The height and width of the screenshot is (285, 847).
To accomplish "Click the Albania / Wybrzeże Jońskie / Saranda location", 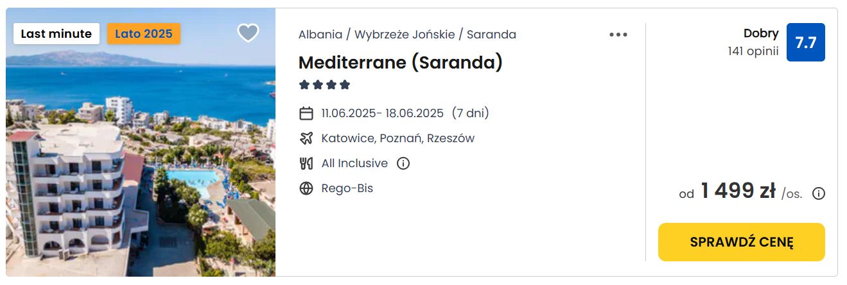I will (x=407, y=35).
